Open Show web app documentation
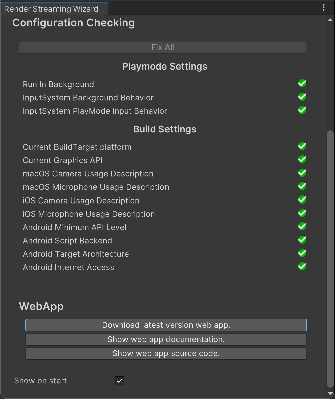The image size is (335, 399). (x=166, y=339)
